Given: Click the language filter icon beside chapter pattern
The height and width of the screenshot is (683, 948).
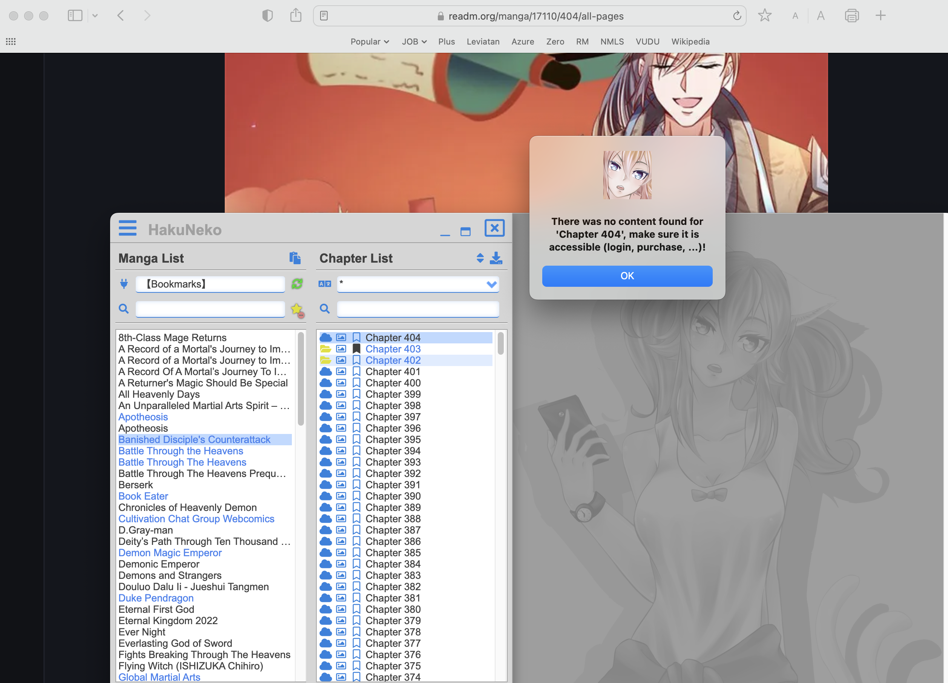Looking at the screenshot, I should [x=324, y=283].
